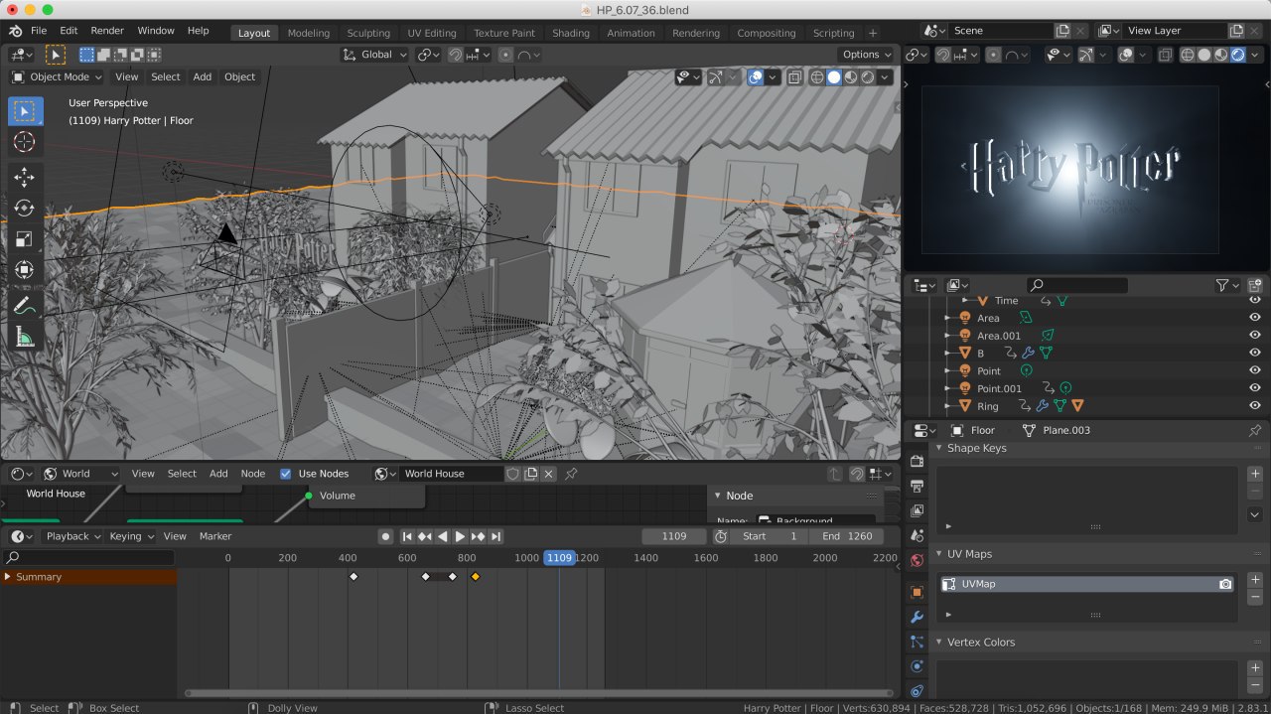This screenshot has width=1271, height=714.
Task: Hide the Area light in outliner
Action: tap(1255, 318)
